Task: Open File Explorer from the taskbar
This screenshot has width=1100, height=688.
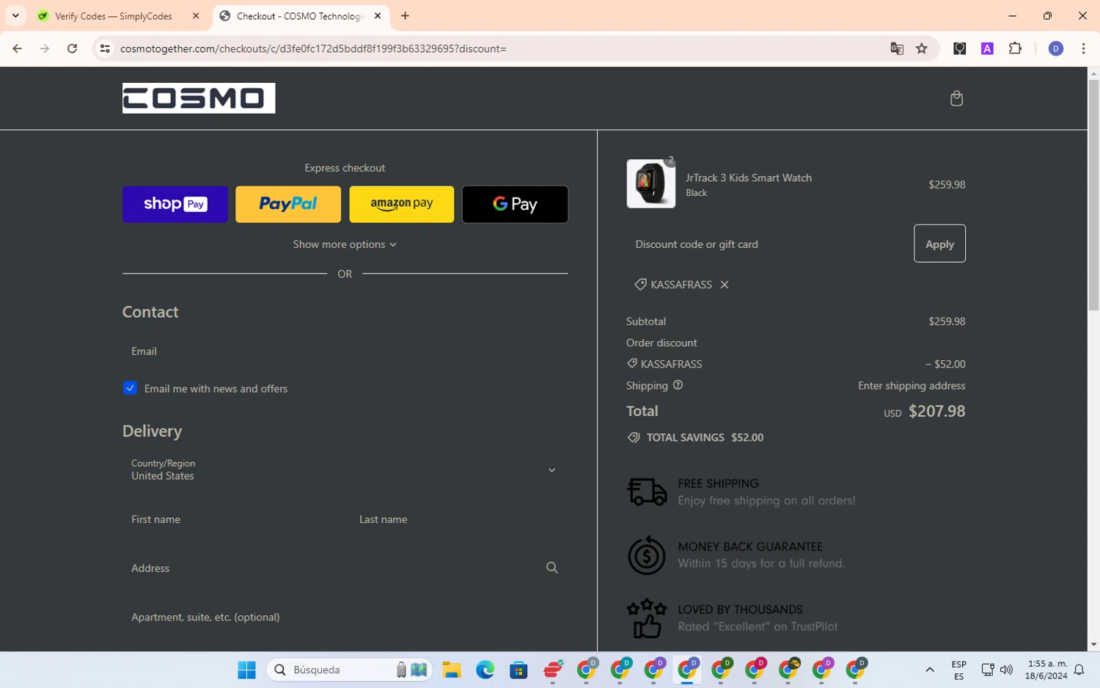Action: click(451, 670)
